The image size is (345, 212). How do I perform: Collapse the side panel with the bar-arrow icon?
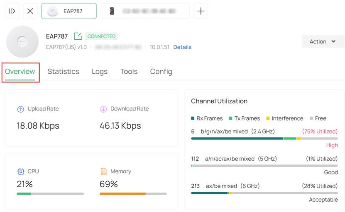(x=12, y=11)
